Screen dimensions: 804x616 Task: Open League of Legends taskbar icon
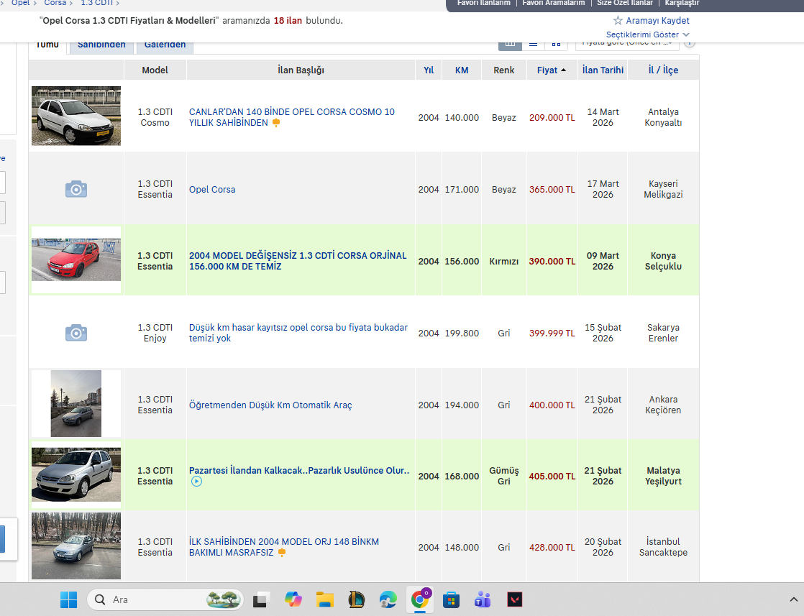(x=357, y=599)
